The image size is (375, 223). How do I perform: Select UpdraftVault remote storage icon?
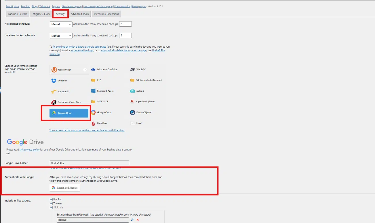(x=69, y=70)
